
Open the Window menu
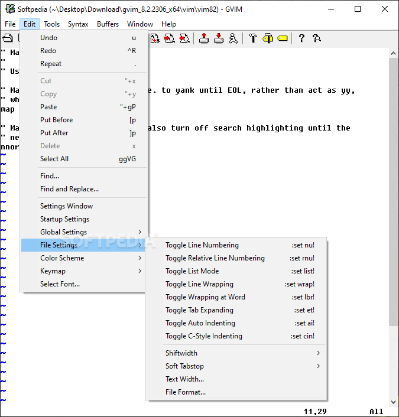pyautogui.click(x=140, y=24)
